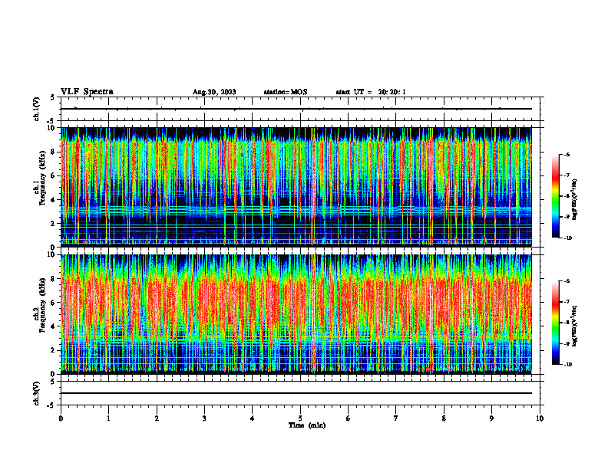Click the "-7" label on ch.2 color bar

(x=567, y=302)
